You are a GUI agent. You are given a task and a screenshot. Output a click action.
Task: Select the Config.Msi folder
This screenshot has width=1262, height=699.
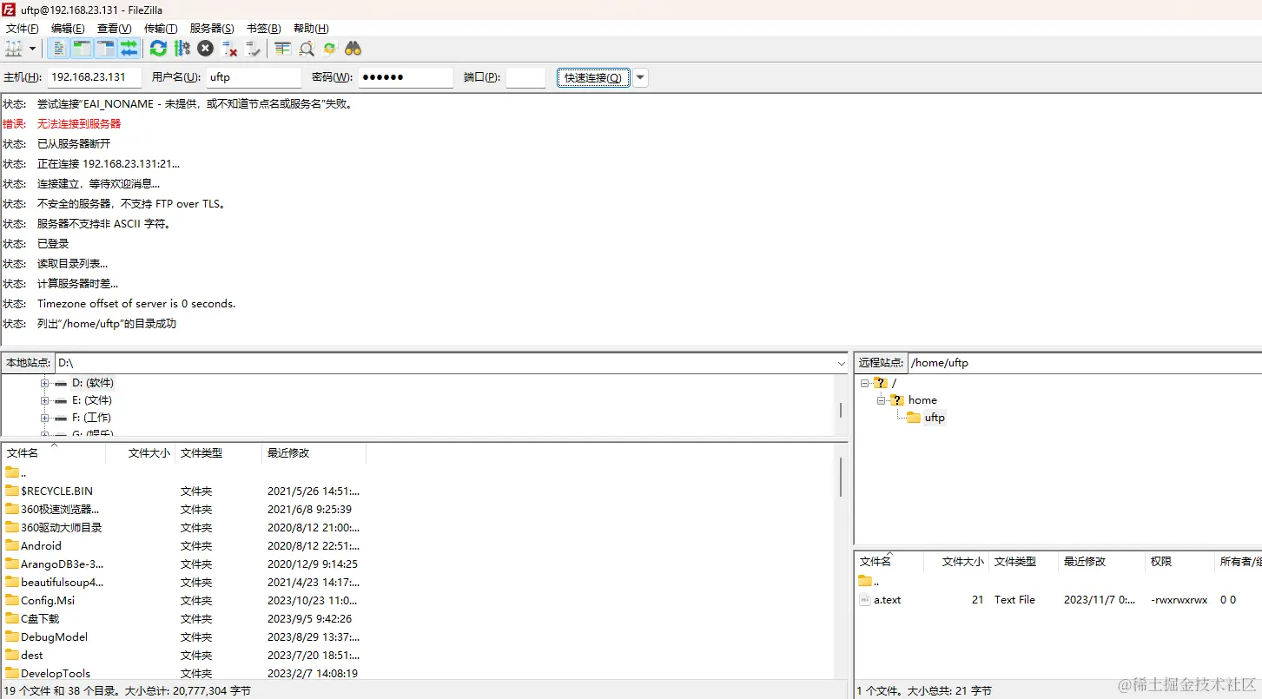(48, 600)
